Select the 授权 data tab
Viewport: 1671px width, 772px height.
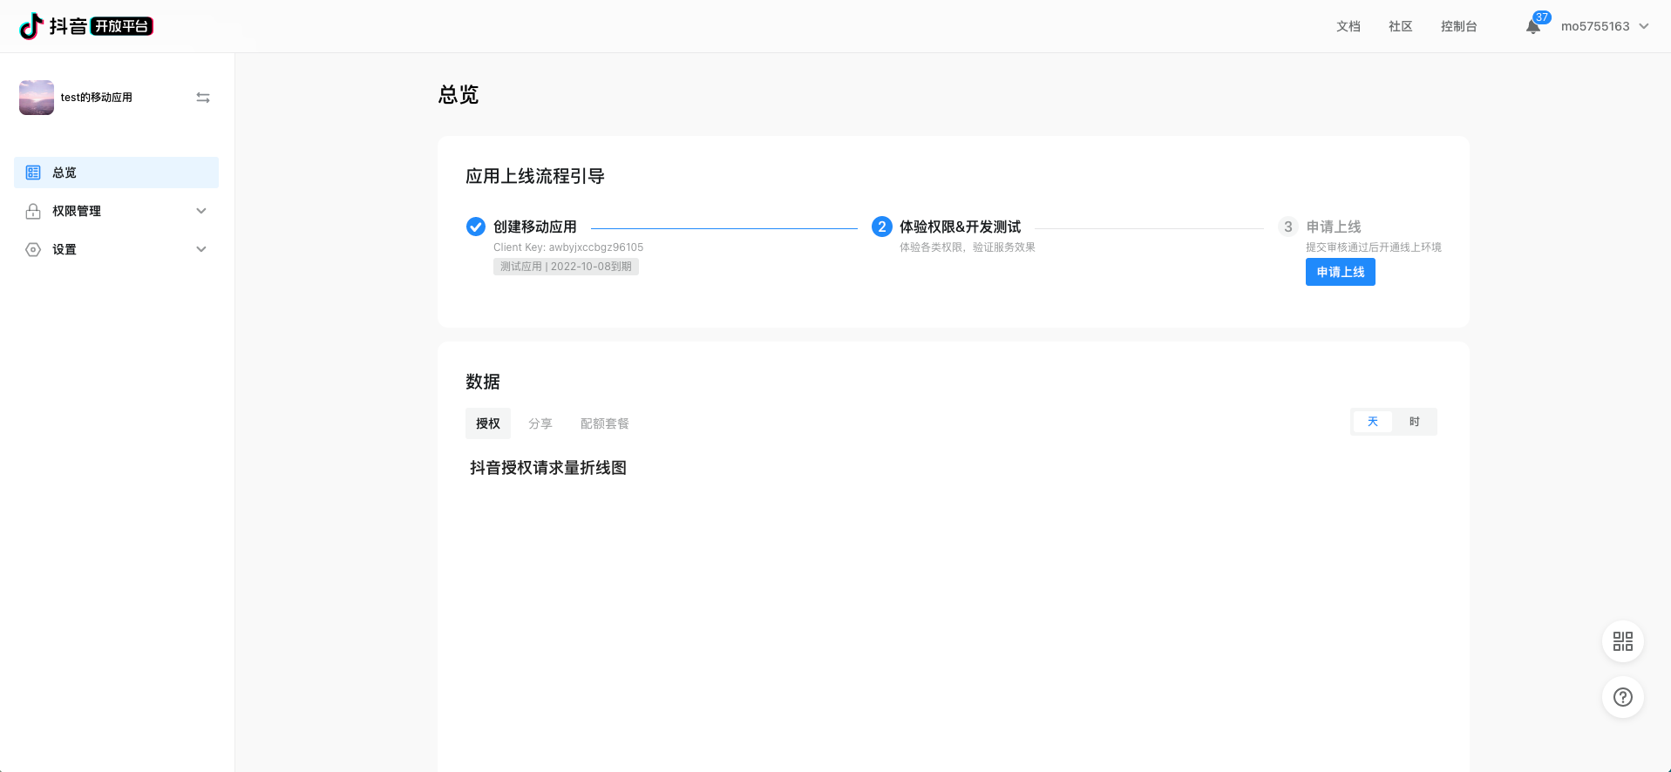pyautogui.click(x=488, y=423)
